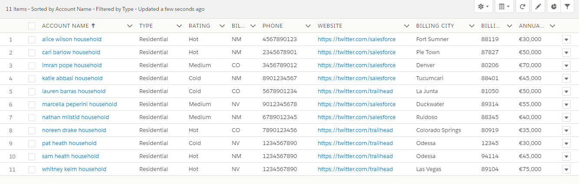Image resolution: width=579 pixels, height=184 pixels.
Task: Show charts using the pie chart icon
Action: [x=554, y=6]
